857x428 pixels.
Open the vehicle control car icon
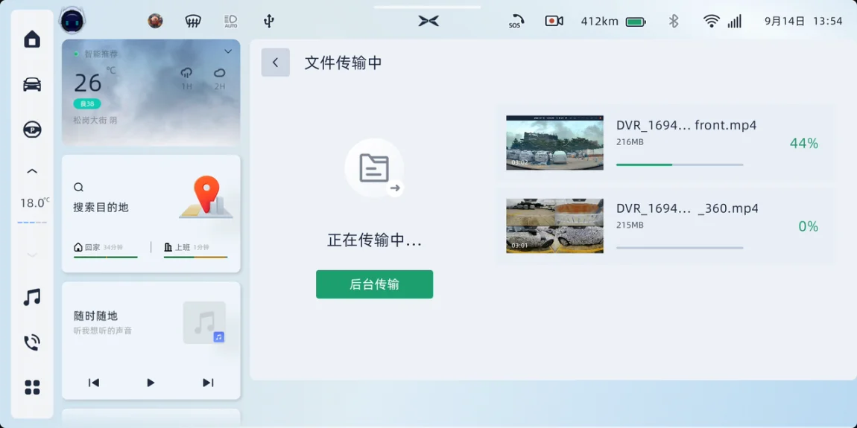32,84
